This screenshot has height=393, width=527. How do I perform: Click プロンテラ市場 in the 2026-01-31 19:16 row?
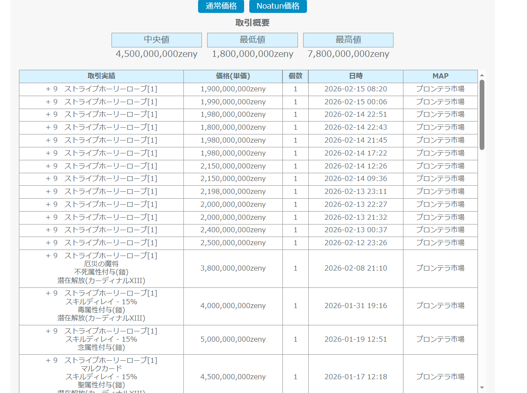[x=440, y=306]
